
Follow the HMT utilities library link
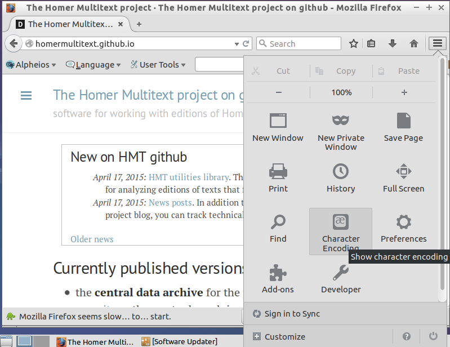(x=189, y=177)
